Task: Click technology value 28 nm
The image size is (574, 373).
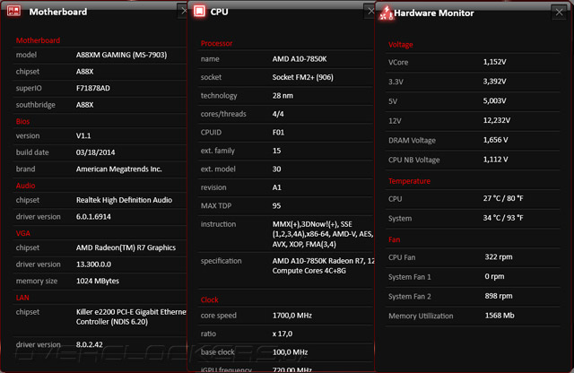Action: [x=283, y=96]
